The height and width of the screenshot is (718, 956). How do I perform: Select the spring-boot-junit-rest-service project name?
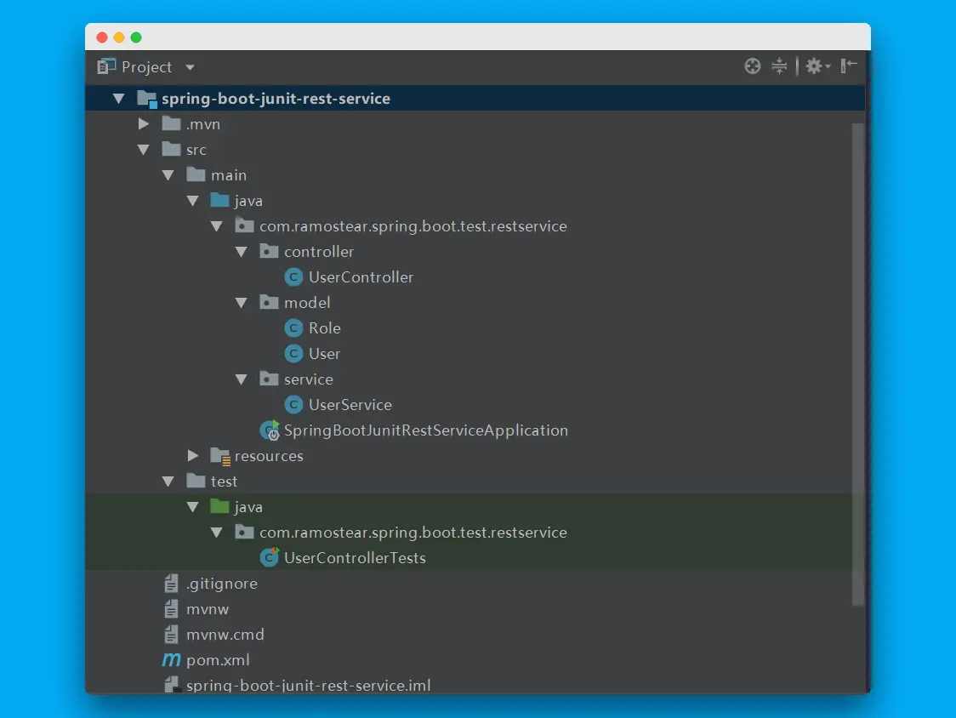coord(276,99)
